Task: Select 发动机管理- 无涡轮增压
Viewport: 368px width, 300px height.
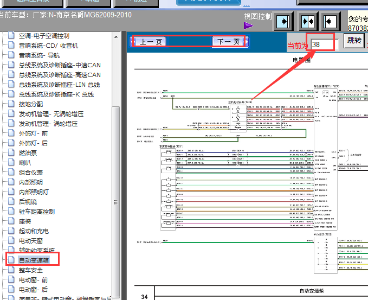Action: [x=51, y=114]
